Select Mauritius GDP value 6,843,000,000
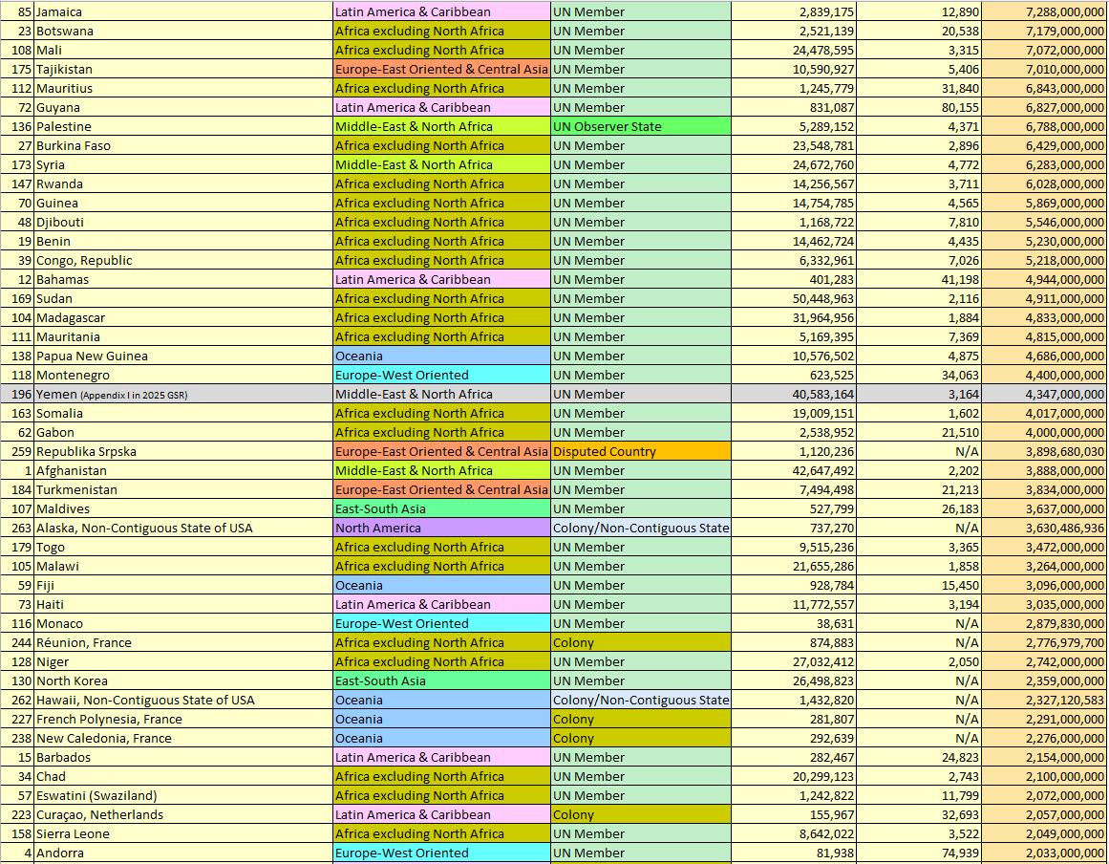 pyautogui.click(x=1045, y=89)
